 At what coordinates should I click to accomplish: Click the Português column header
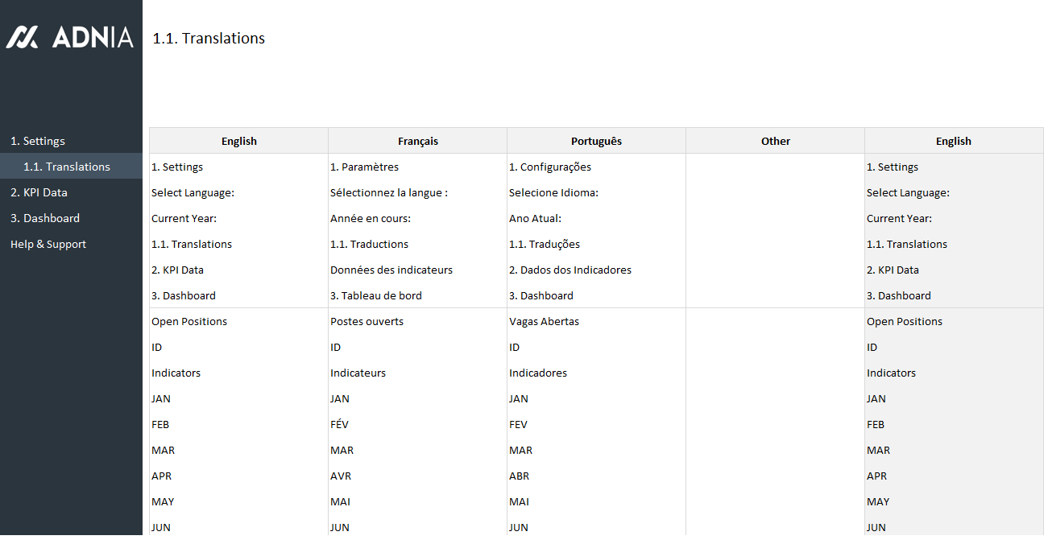(x=596, y=141)
